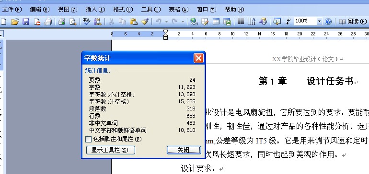Image resolution: width=369 pixels, height=174 pixels.
Task: Open the Research pane icon
Action: pyautogui.click(x=97, y=22)
